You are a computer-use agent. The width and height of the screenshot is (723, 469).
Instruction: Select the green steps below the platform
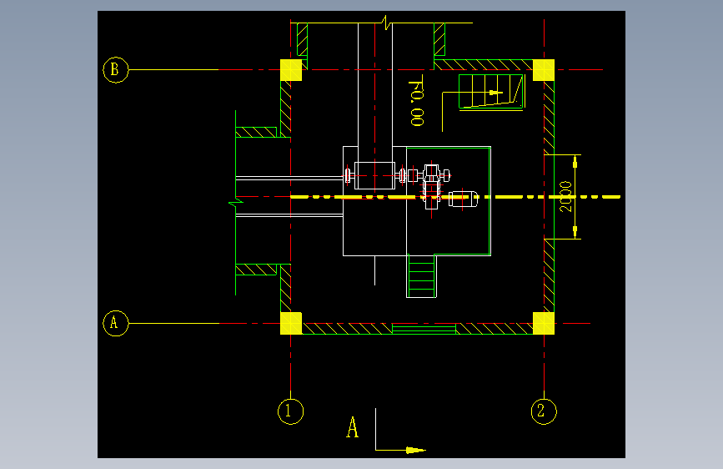coord(421,276)
